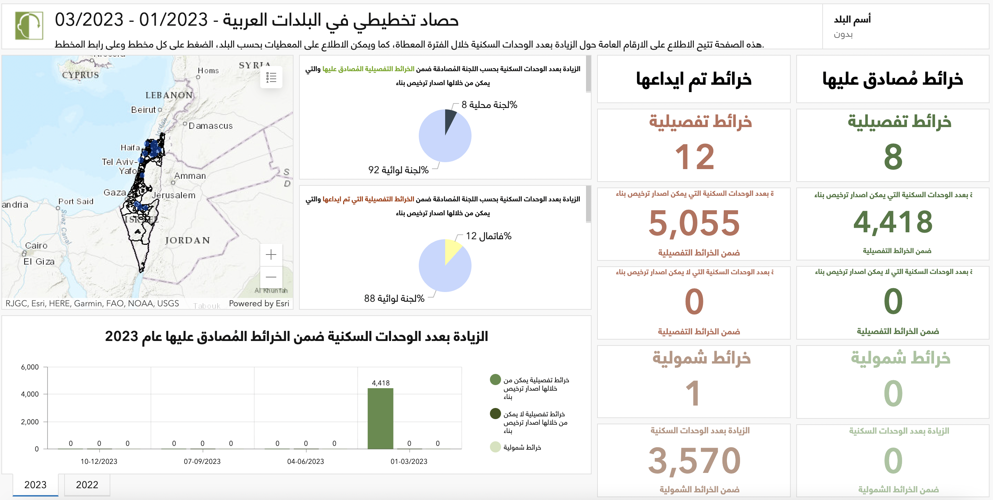Zoom in on the map

coord(271,255)
